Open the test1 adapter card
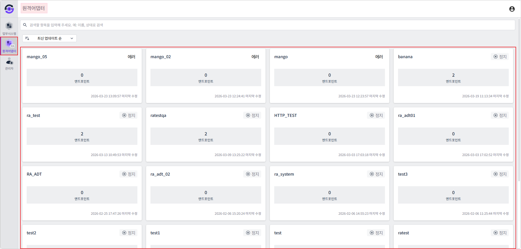521x249 pixels. (x=206, y=236)
